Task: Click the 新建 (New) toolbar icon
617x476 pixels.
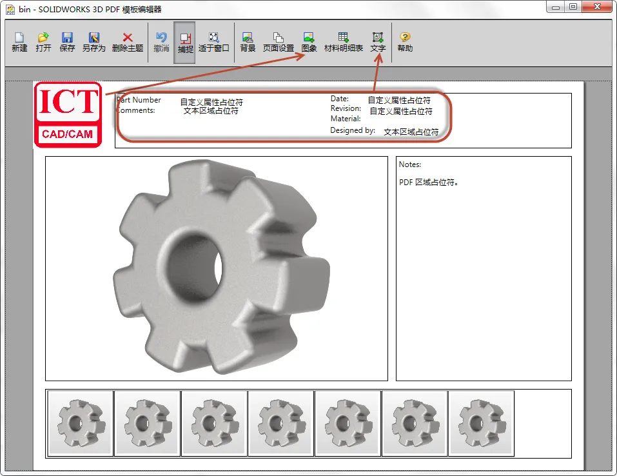Action: pos(19,42)
